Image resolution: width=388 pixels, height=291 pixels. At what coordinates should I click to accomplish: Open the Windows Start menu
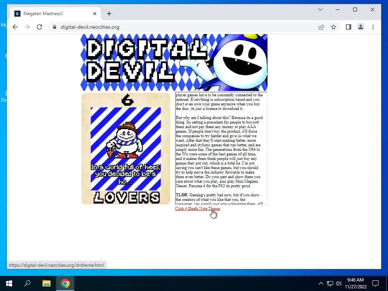point(9,283)
